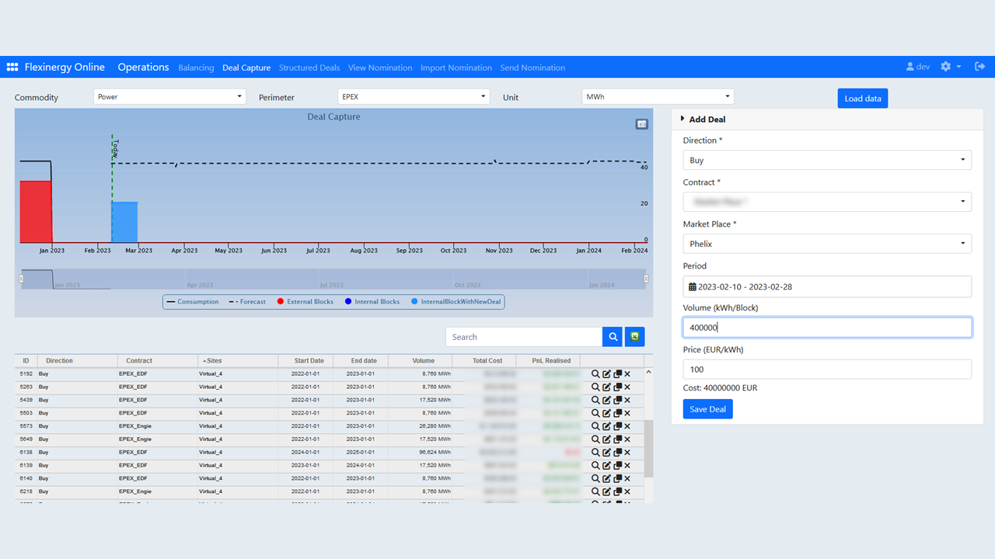Open the chart export icon
Viewport: 995px width, 559px height.
tap(641, 124)
